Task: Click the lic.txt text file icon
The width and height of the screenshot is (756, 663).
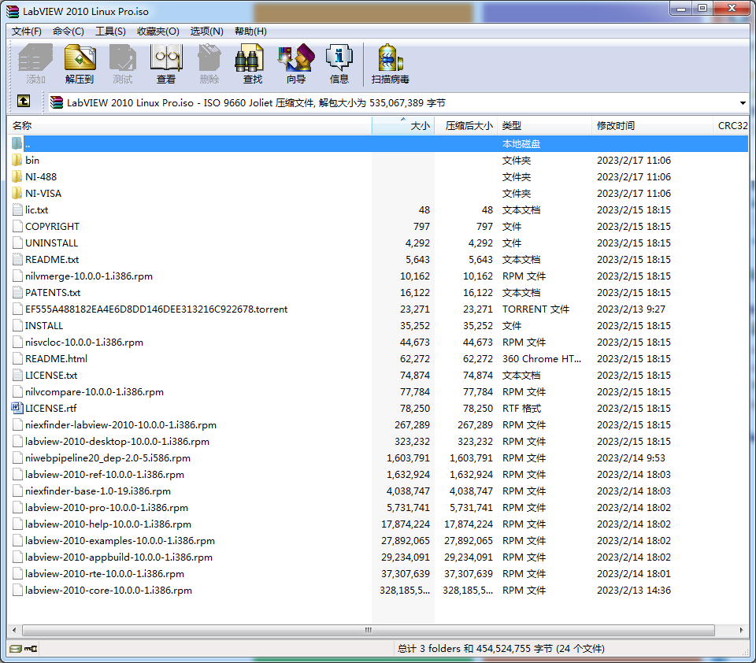Action: tap(17, 209)
